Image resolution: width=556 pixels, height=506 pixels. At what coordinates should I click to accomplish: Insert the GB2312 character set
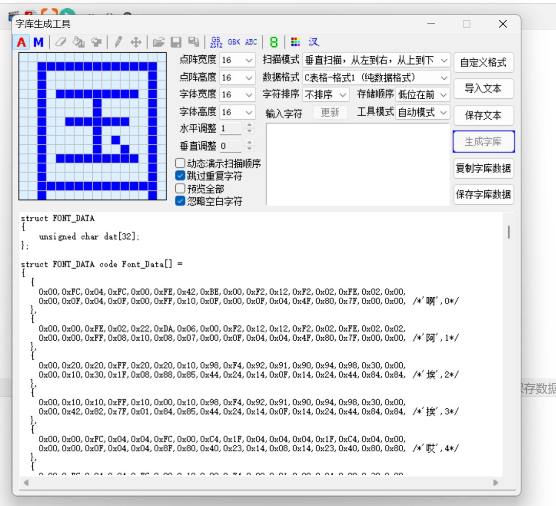(x=216, y=42)
